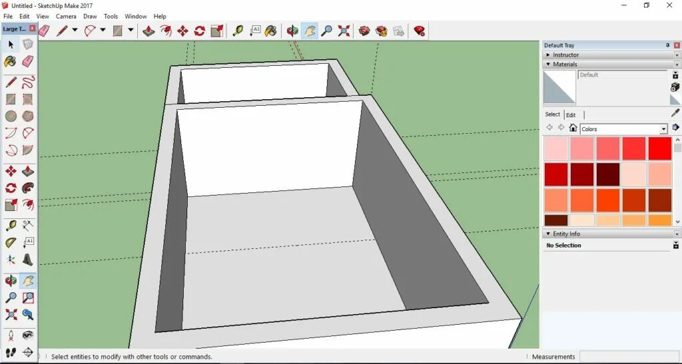Select the Polygon tool in Large Tool Set
This screenshot has height=364, width=682.
tap(28, 116)
